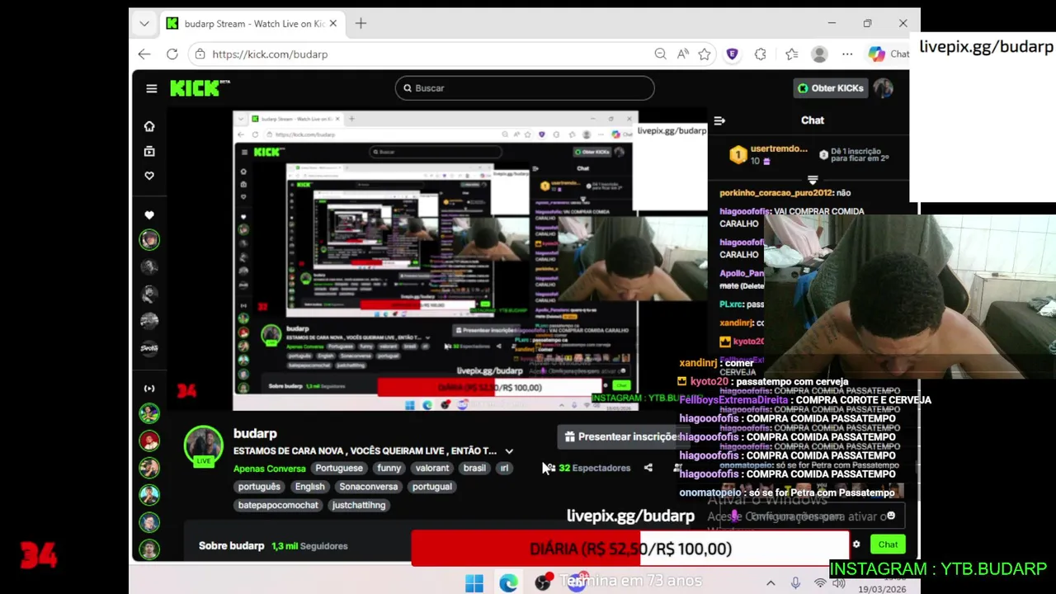
Task: Click the volume speaker tray icon
Action: tap(838, 583)
